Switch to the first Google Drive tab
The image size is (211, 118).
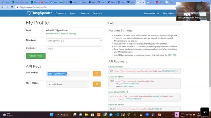(6, 2)
